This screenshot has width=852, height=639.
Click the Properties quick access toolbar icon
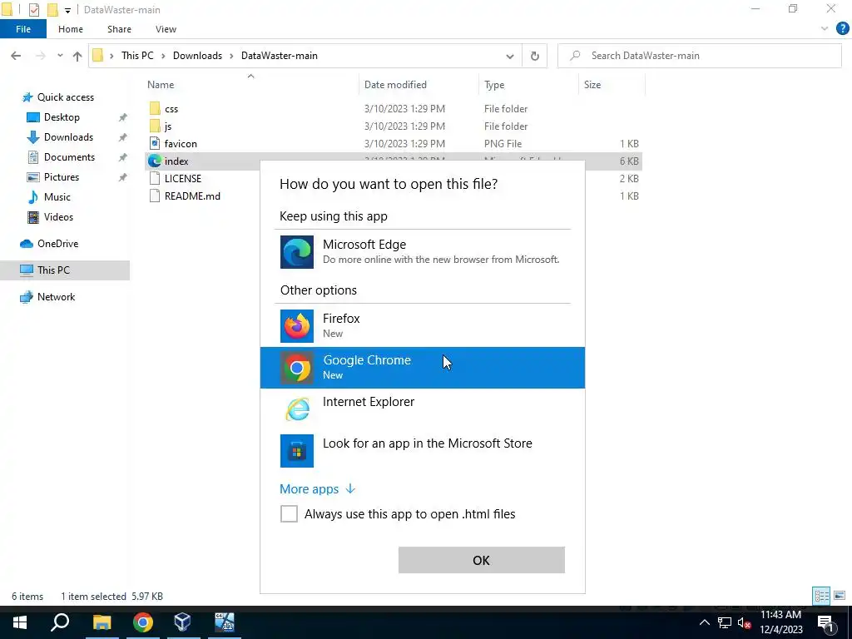(33, 10)
